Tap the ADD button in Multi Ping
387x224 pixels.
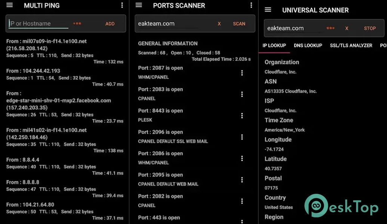click(110, 24)
